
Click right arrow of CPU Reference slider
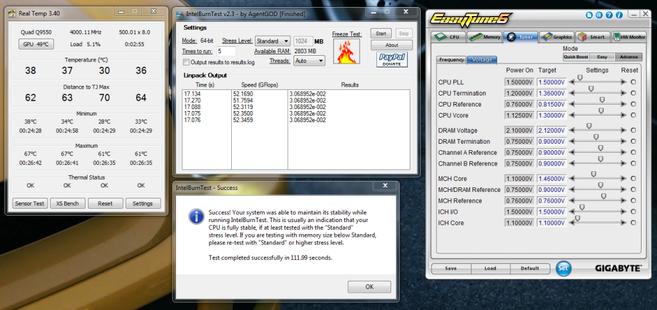[x=624, y=105]
